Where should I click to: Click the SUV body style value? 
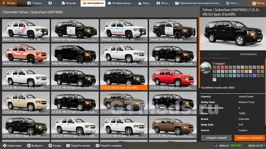[x=241, y=125]
